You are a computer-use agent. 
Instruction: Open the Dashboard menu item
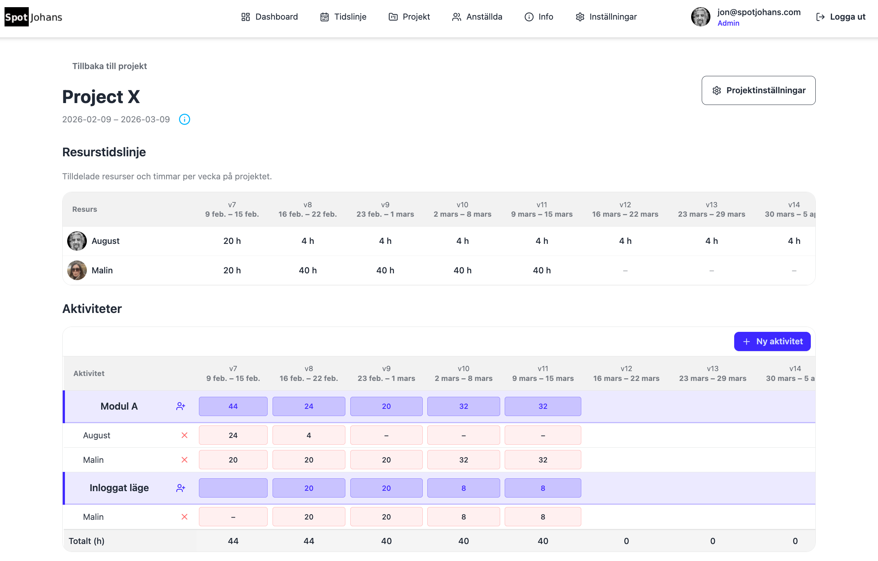(x=269, y=17)
